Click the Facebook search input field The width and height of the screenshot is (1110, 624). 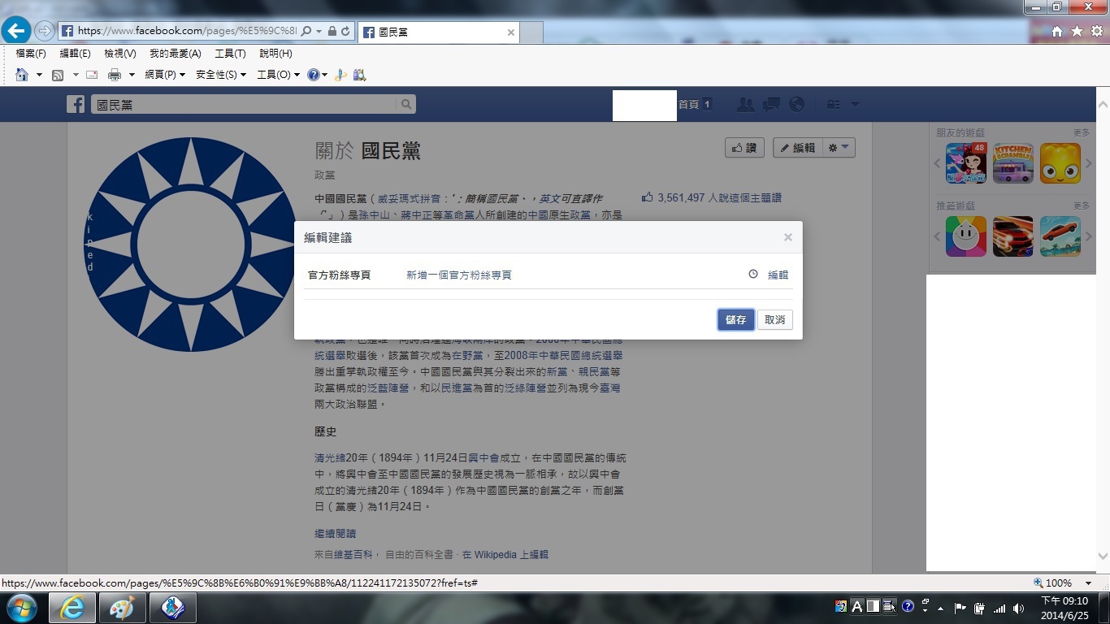(244, 104)
